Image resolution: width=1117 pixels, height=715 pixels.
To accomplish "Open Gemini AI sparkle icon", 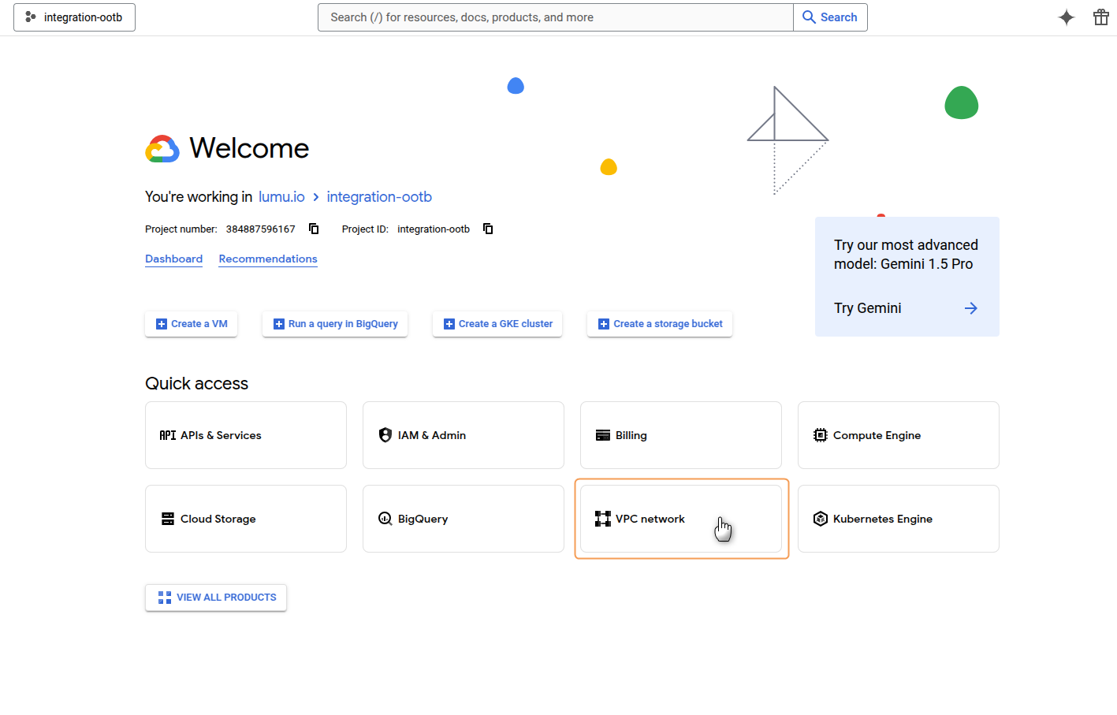I will coord(1066,17).
